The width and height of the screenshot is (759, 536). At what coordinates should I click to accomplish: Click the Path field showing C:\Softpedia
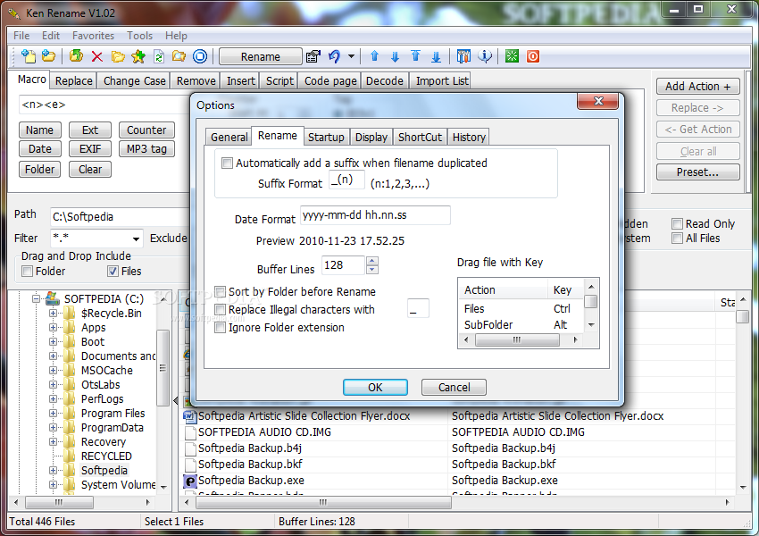(120, 217)
